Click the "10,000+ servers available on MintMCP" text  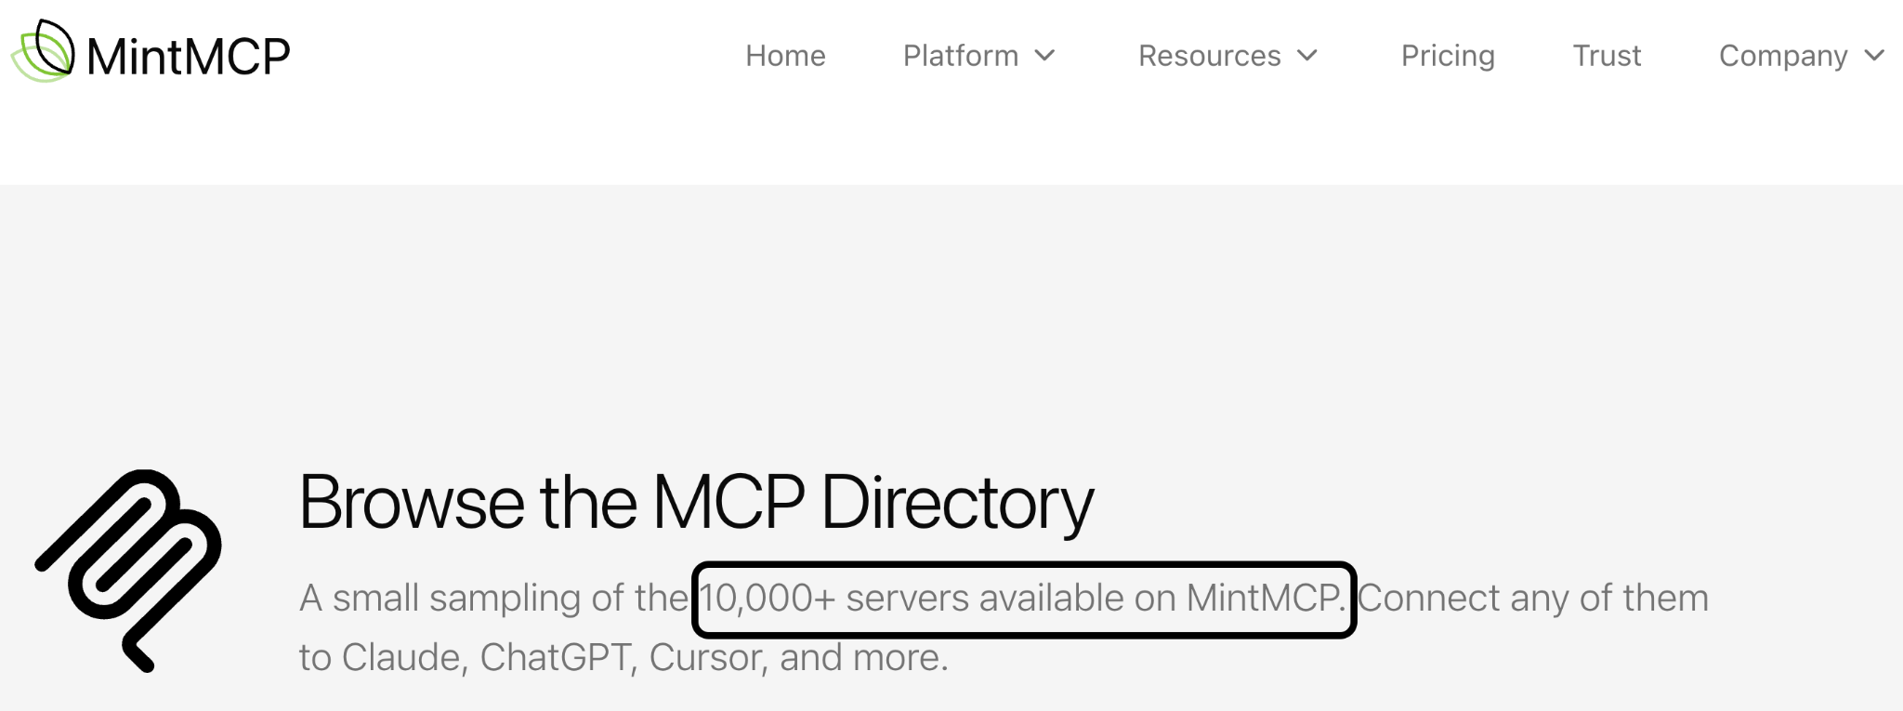coord(1023,599)
